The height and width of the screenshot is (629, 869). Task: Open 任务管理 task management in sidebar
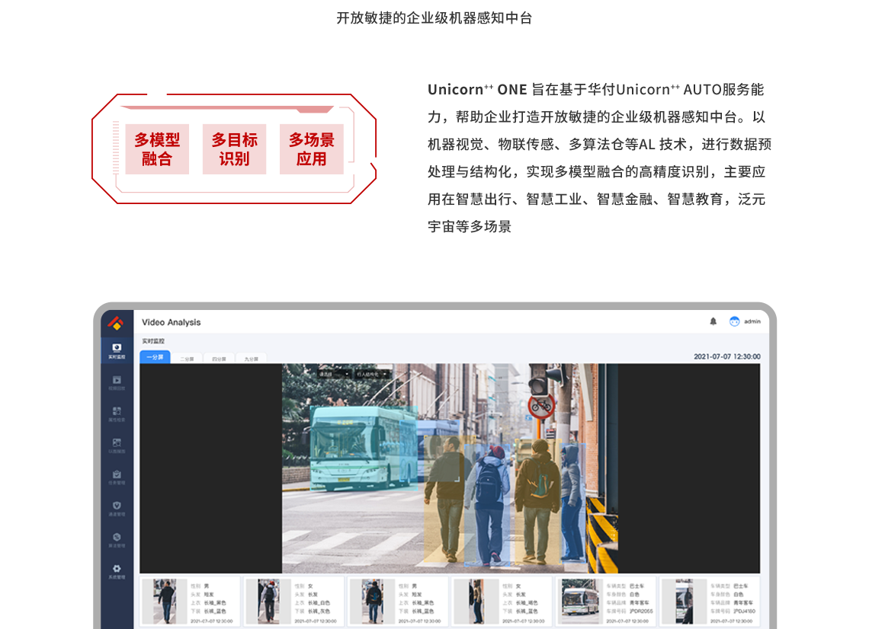[116, 477]
